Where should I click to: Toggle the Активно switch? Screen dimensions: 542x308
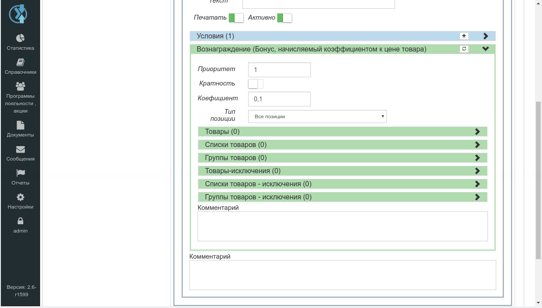pos(284,18)
